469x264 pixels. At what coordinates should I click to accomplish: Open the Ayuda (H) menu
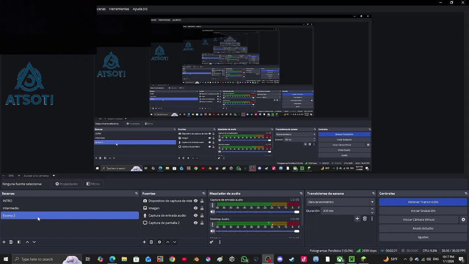click(140, 9)
